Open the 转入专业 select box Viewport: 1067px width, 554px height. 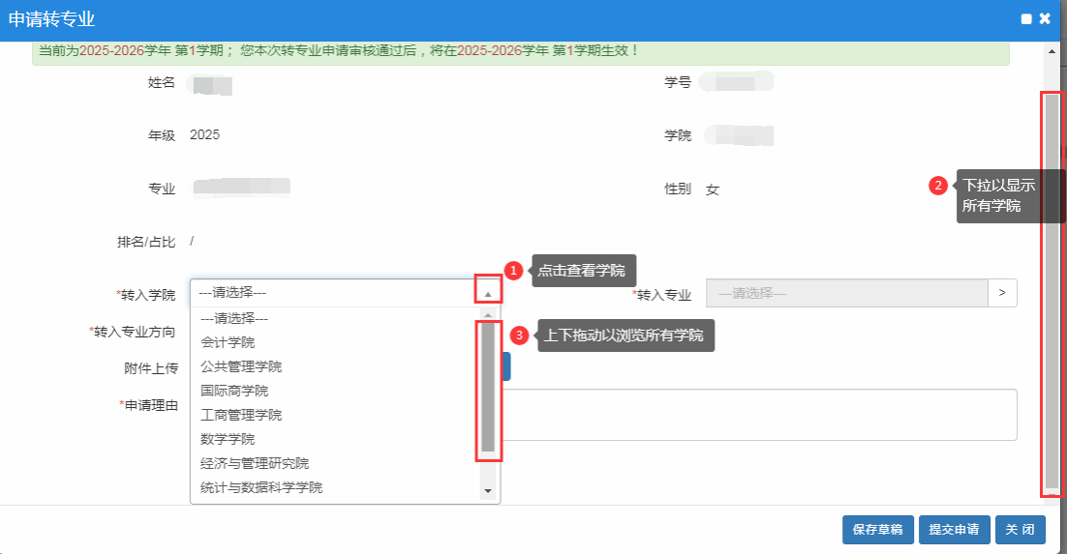tap(846, 293)
